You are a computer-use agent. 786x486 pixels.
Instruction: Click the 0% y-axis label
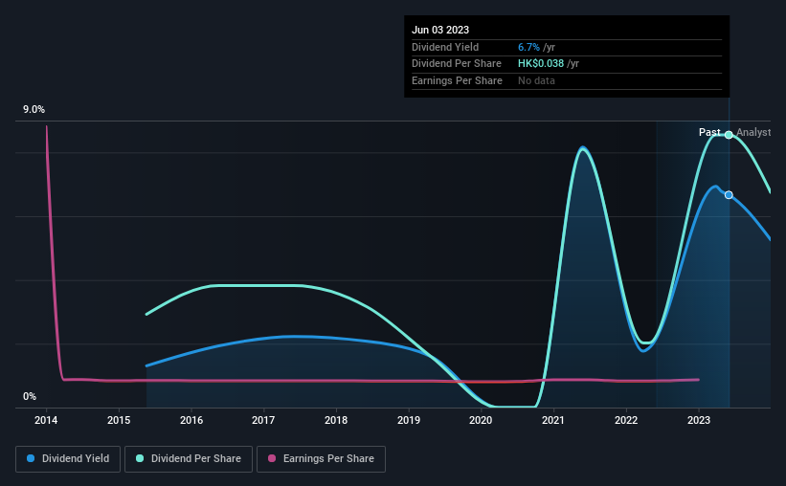[x=30, y=396]
